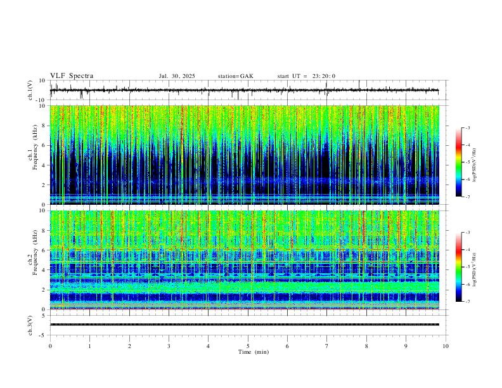The height and width of the screenshot is (388, 502).
Task: Click the 4 kHz tick on ch.2 spectrogram
Action: (x=44, y=270)
